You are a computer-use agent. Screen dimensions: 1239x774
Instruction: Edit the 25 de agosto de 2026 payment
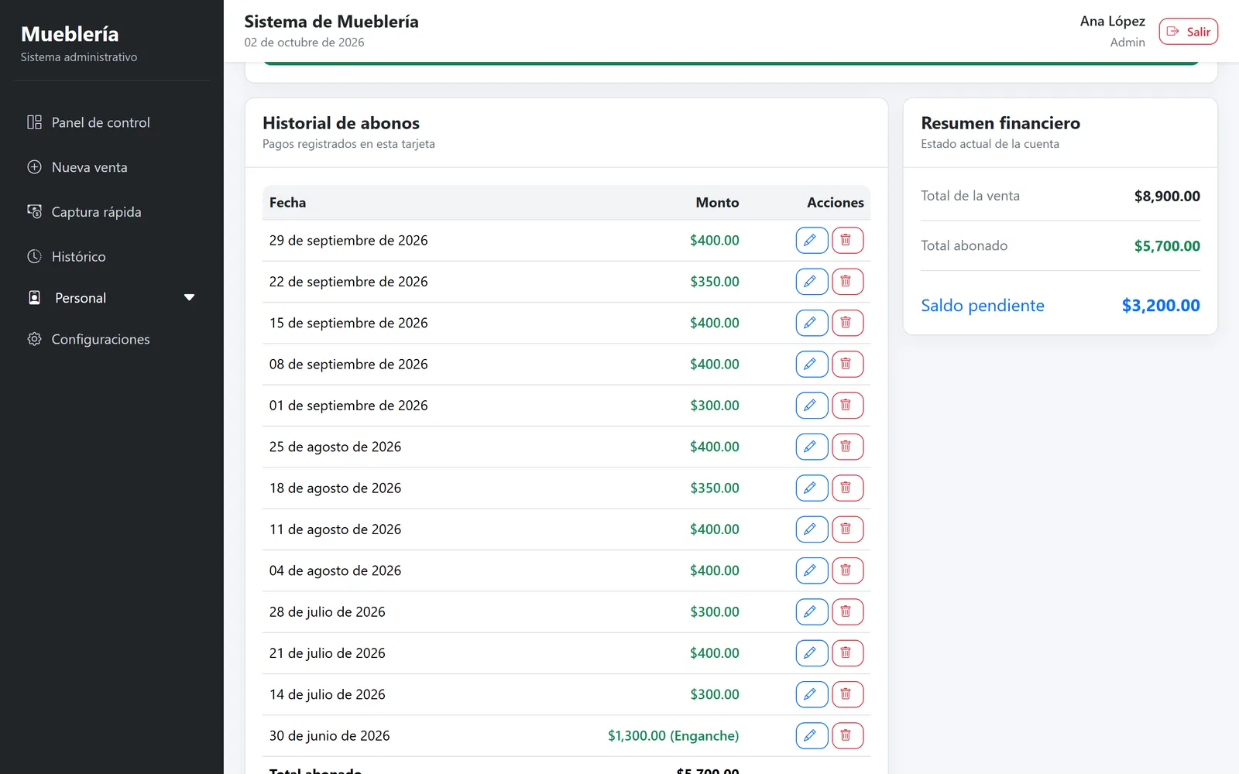tap(812, 447)
